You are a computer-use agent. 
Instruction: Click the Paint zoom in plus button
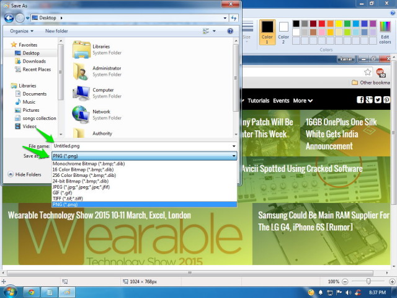[x=392, y=281]
